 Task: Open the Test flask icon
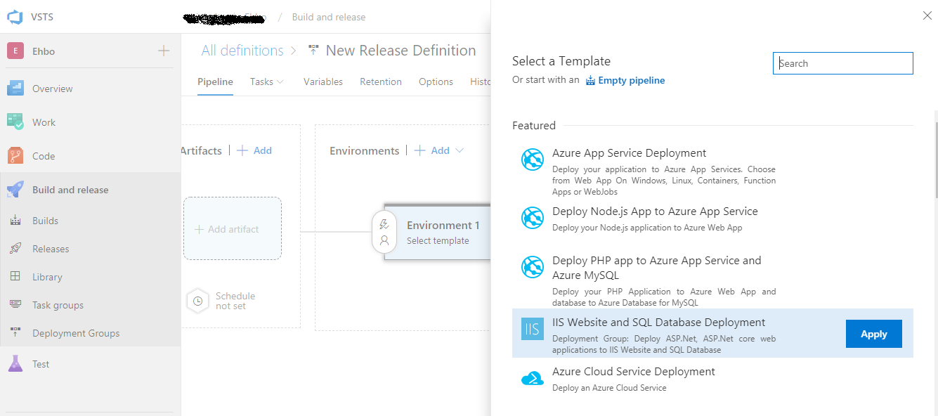(x=15, y=364)
